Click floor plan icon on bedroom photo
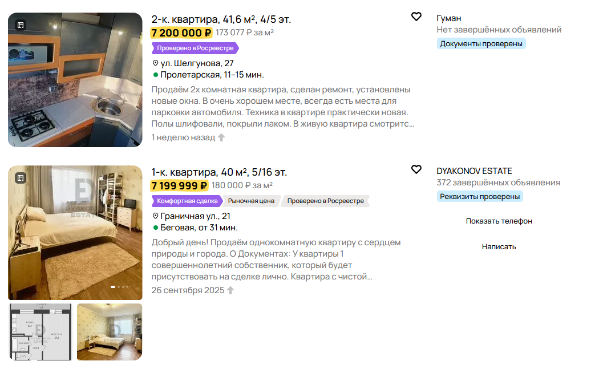The image size is (591, 369). 21,178
